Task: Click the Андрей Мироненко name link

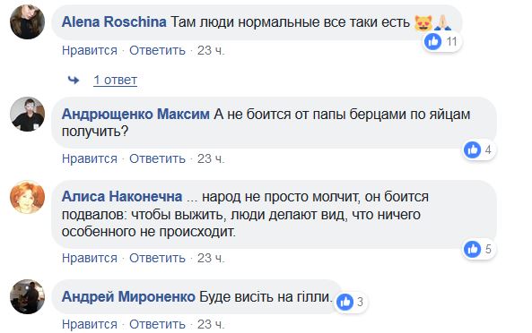Action: (x=128, y=297)
